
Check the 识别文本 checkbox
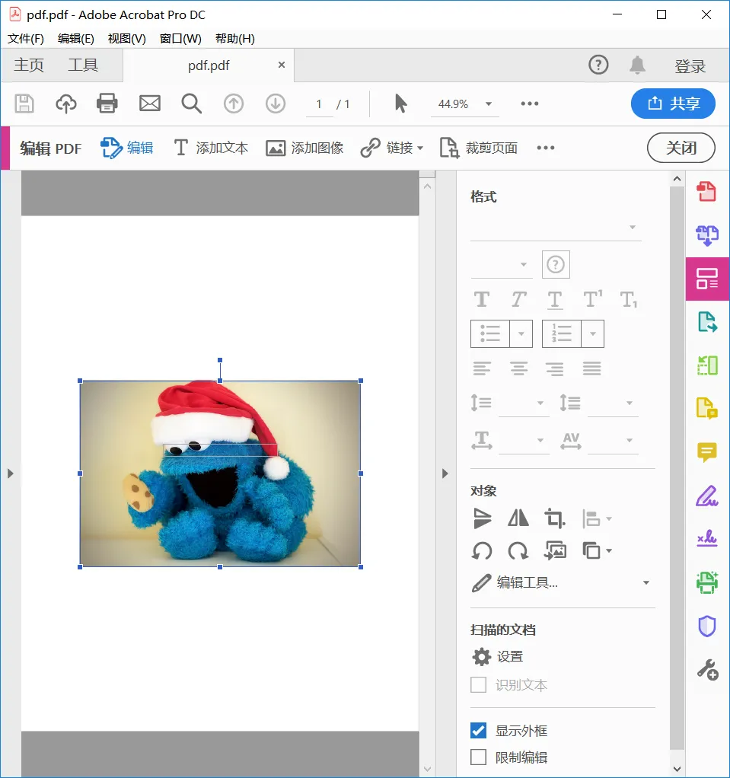point(478,684)
